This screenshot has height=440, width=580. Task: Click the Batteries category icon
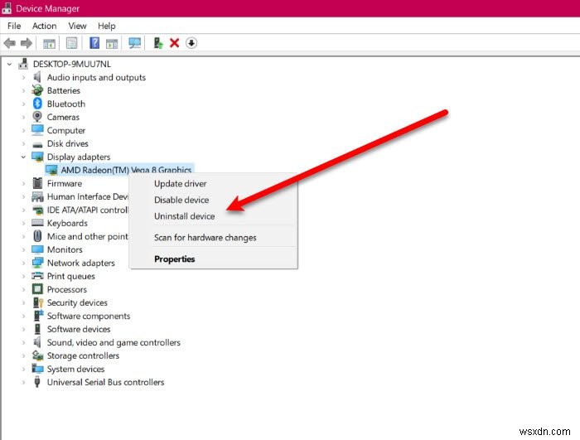tap(37, 90)
